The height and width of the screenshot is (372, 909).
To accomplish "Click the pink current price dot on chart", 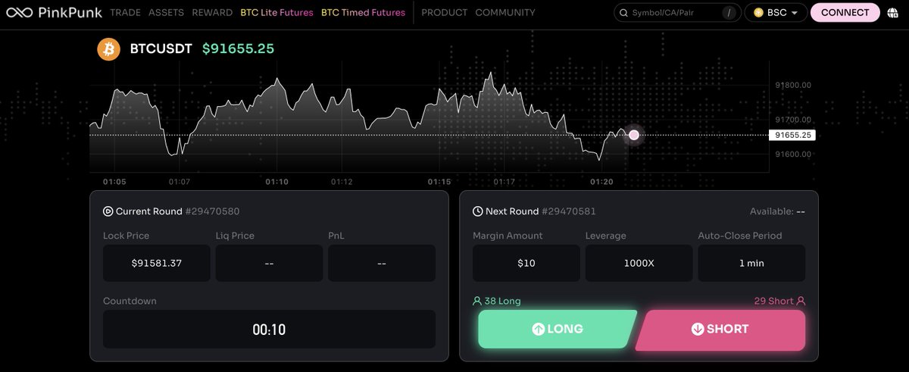I will coord(634,135).
